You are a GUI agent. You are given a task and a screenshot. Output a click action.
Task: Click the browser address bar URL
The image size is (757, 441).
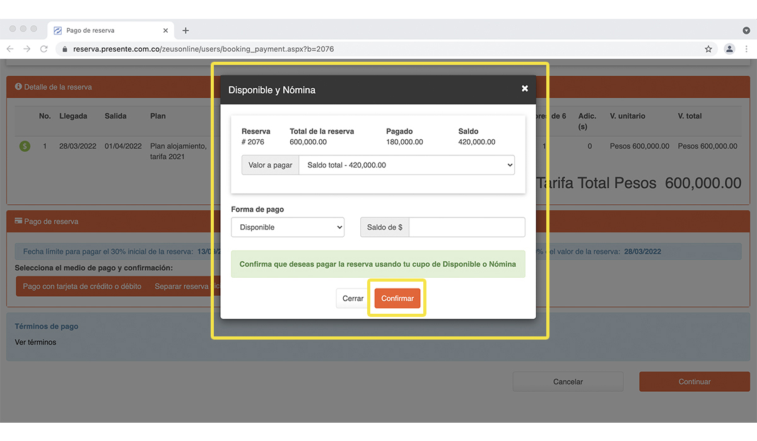coord(203,49)
